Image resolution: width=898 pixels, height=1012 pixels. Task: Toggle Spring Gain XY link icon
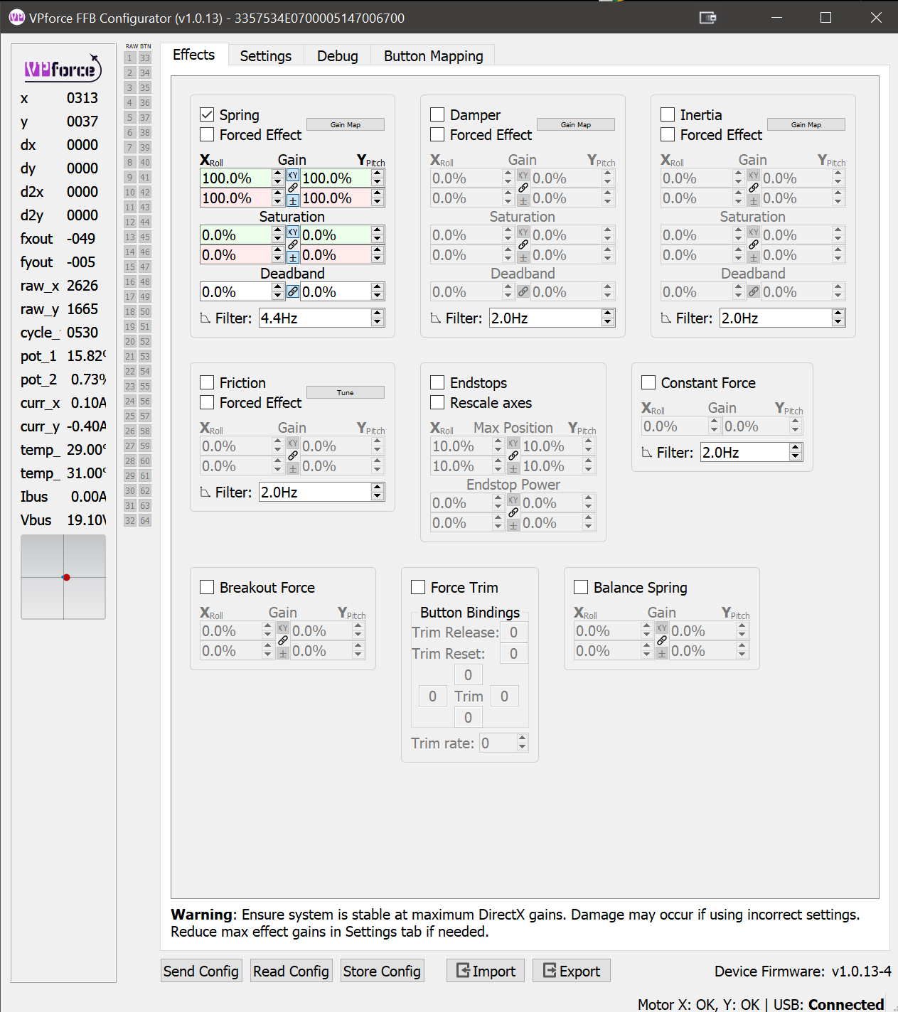point(293,175)
